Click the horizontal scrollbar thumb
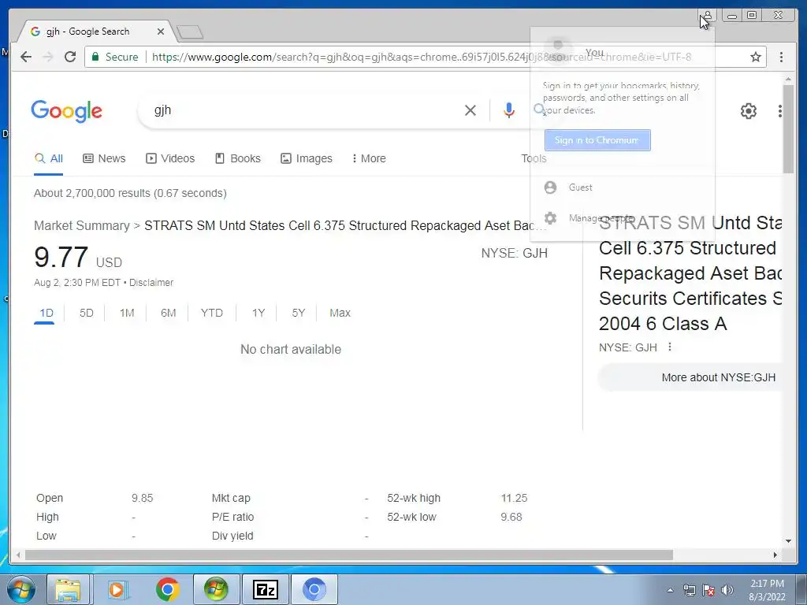807x605 pixels. [348, 555]
